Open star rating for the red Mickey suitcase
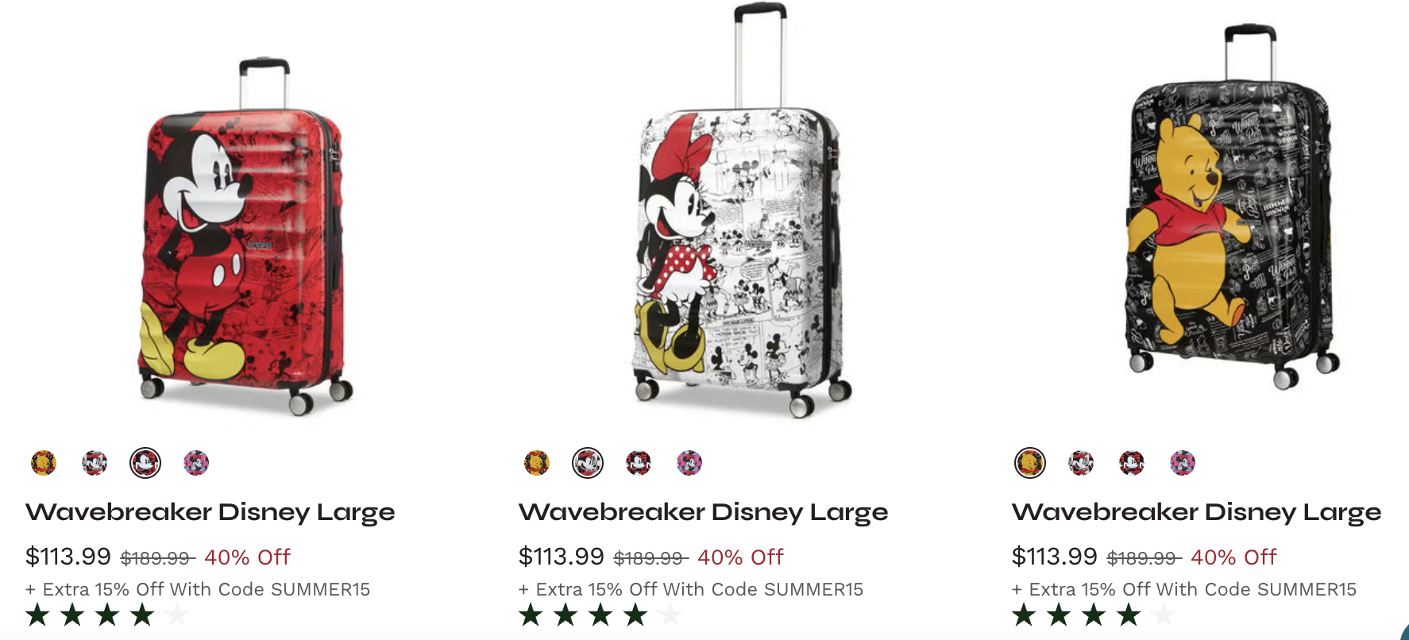This screenshot has height=640, width=1409. (107, 615)
